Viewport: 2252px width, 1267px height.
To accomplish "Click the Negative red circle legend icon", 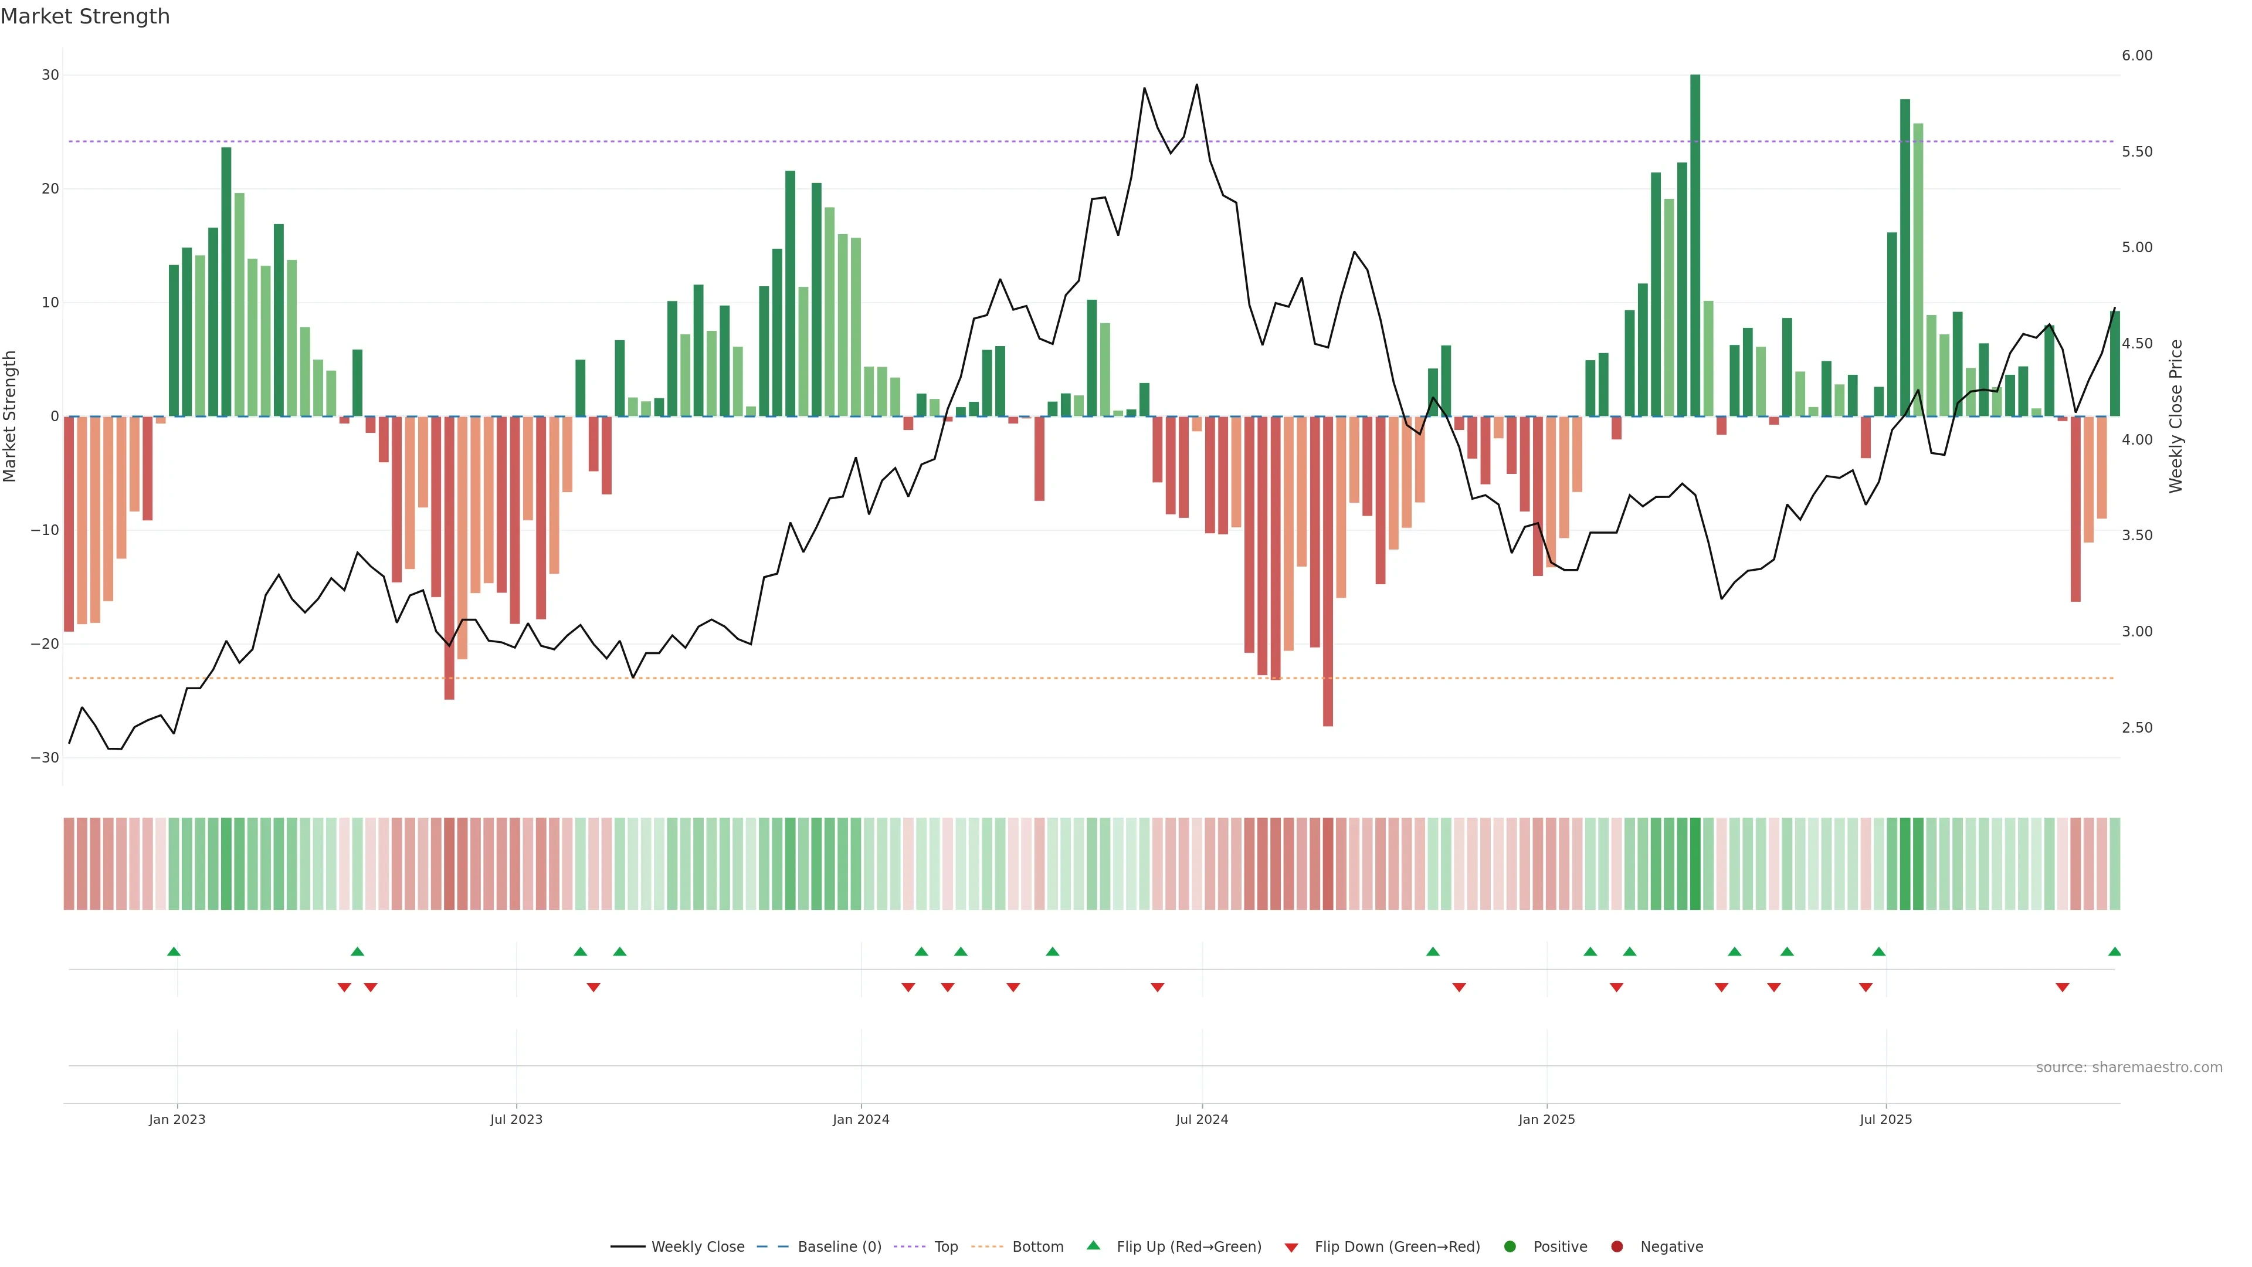I will tap(1616, 1247).
